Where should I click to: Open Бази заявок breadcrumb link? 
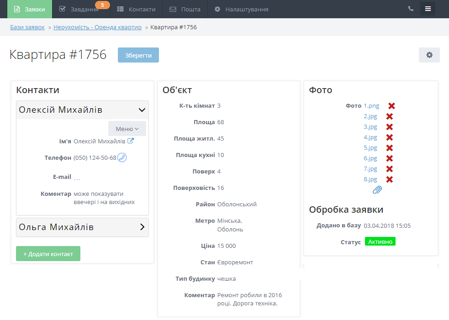pyautogui.click(x=27, y=27)
